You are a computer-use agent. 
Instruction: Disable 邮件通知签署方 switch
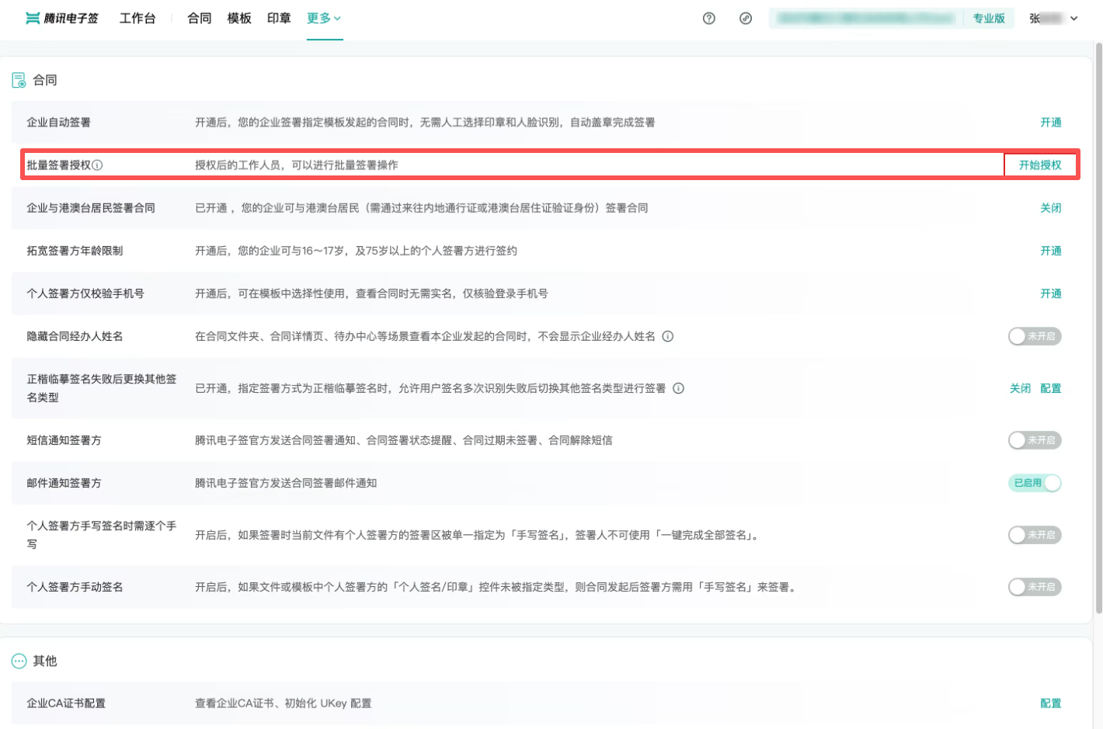coord(1035,483)
